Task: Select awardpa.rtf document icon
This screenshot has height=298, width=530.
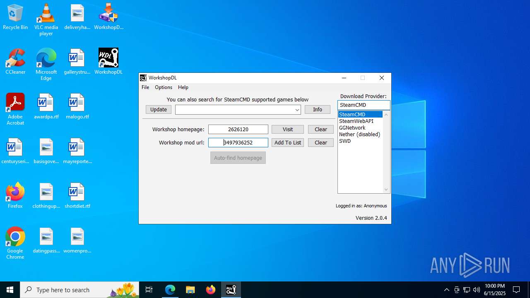Action: (46, 107)
